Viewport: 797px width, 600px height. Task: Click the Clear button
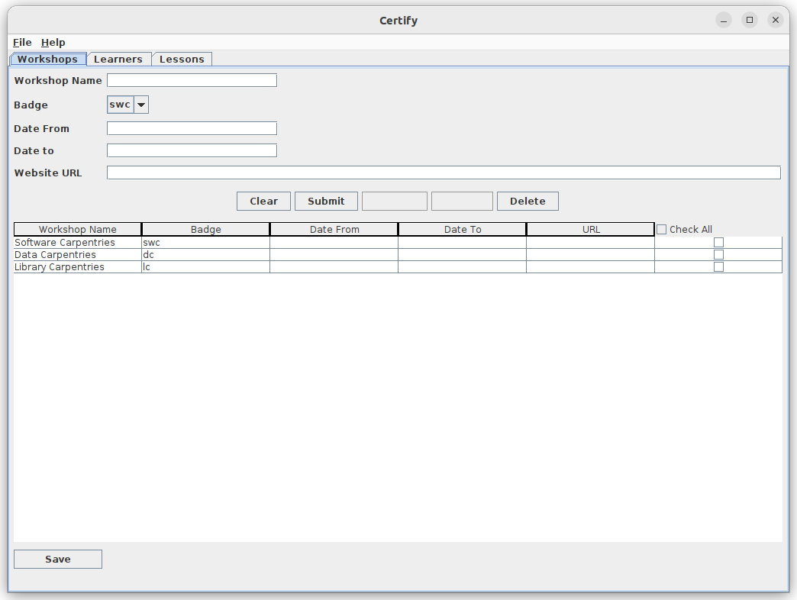(264, 202)
